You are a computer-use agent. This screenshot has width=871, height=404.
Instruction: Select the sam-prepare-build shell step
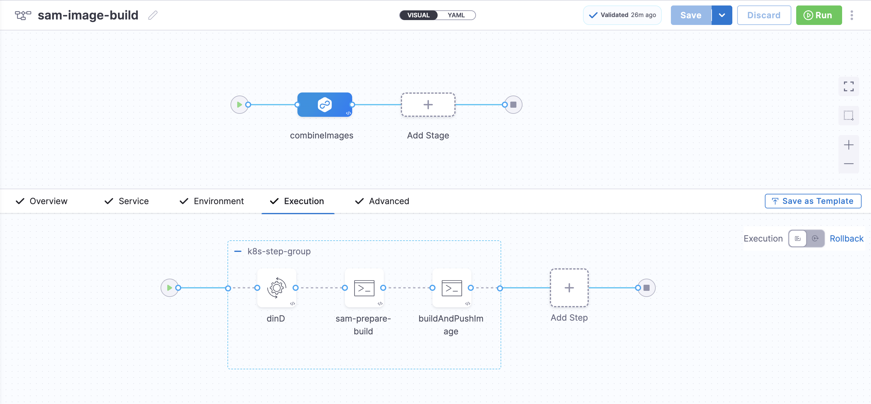click(364, 288)
